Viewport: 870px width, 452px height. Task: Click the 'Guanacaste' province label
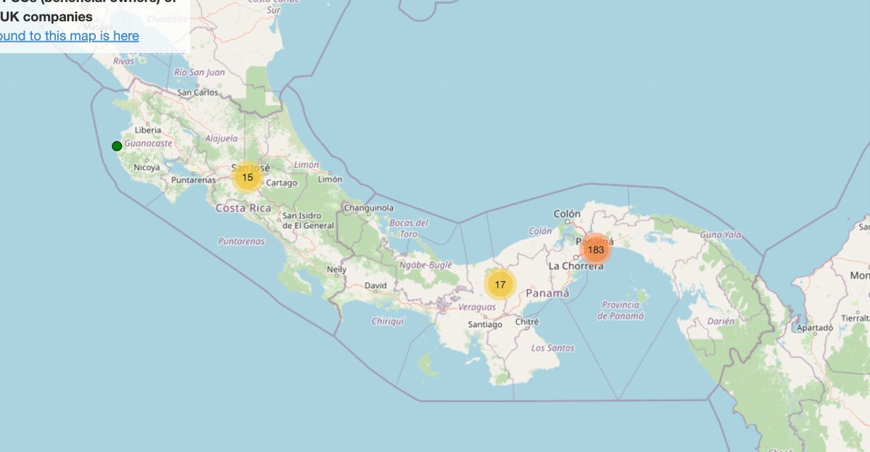coord(149,143)
